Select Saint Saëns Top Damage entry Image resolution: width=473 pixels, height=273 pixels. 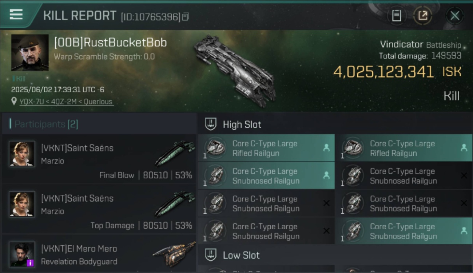click(x=99, y=209)
